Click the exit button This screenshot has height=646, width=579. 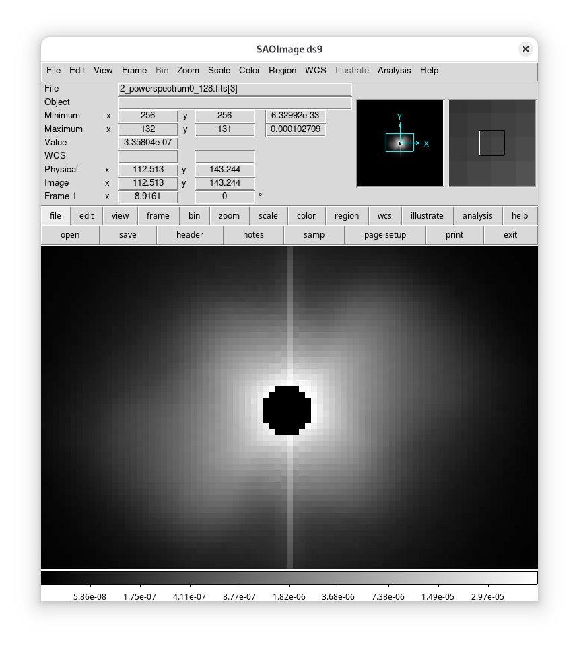tap(510, 235)
